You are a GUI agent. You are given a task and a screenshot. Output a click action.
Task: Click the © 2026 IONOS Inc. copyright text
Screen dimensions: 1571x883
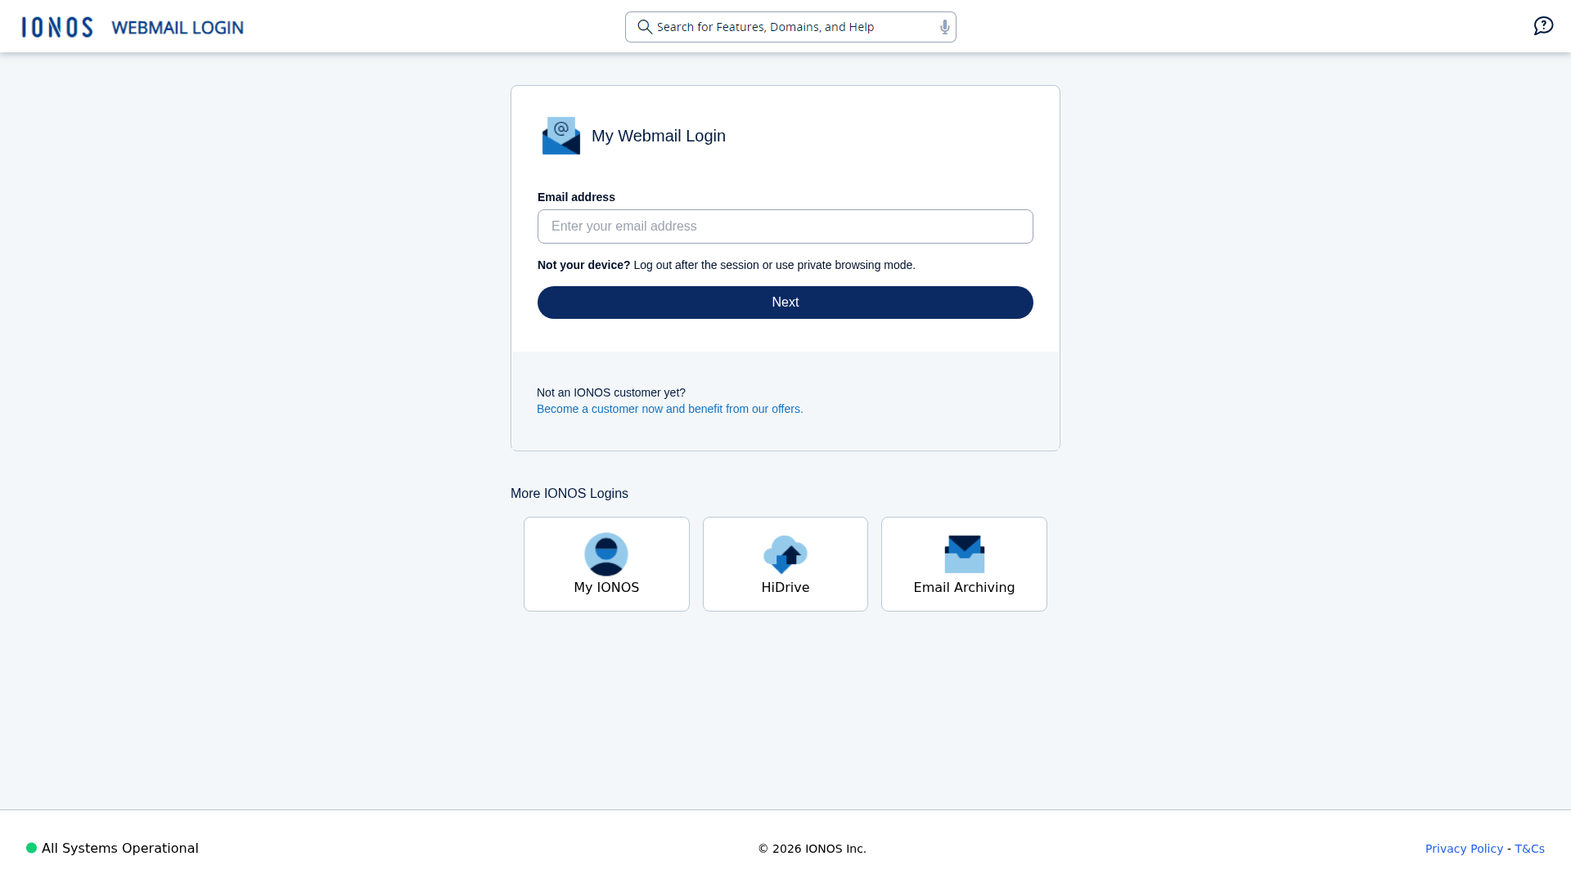pos(812,849)
